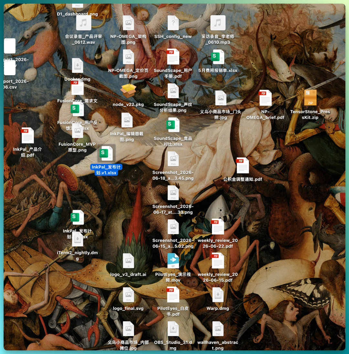The width and height of the screenshot is (349, 354).
Task: Click the logo_final.svg vector file icon
Action: click(x=128, y=295)
